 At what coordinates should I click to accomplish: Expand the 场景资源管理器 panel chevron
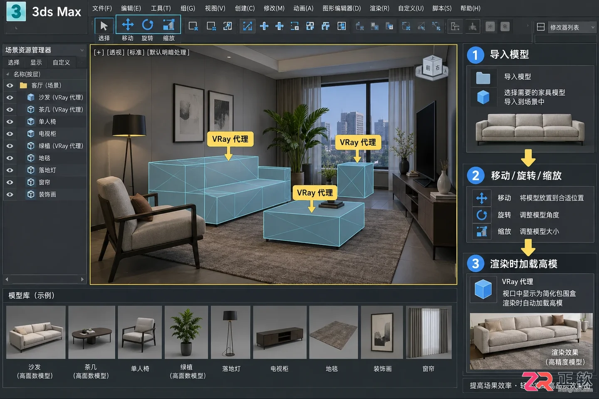click(82, 50)
